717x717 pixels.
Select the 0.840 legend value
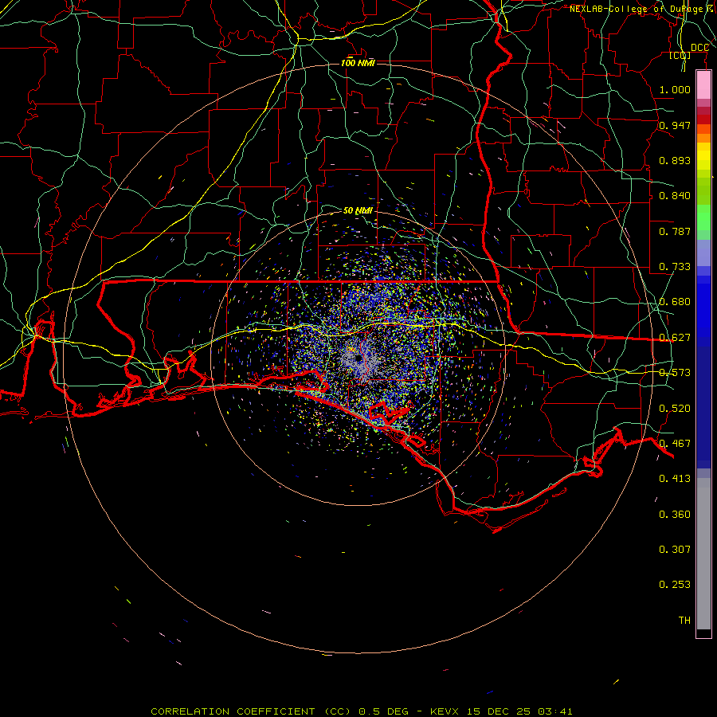[x=675, y=195]
